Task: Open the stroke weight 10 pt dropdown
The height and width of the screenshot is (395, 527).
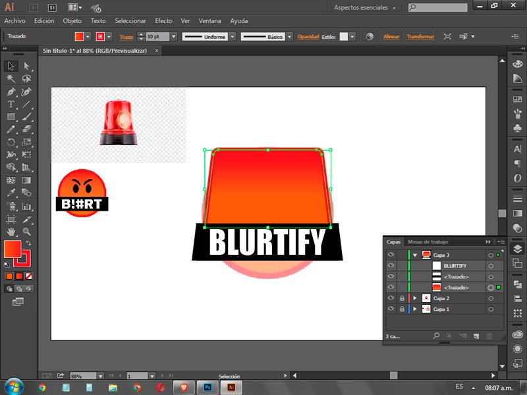Action: tap(174, 37)
